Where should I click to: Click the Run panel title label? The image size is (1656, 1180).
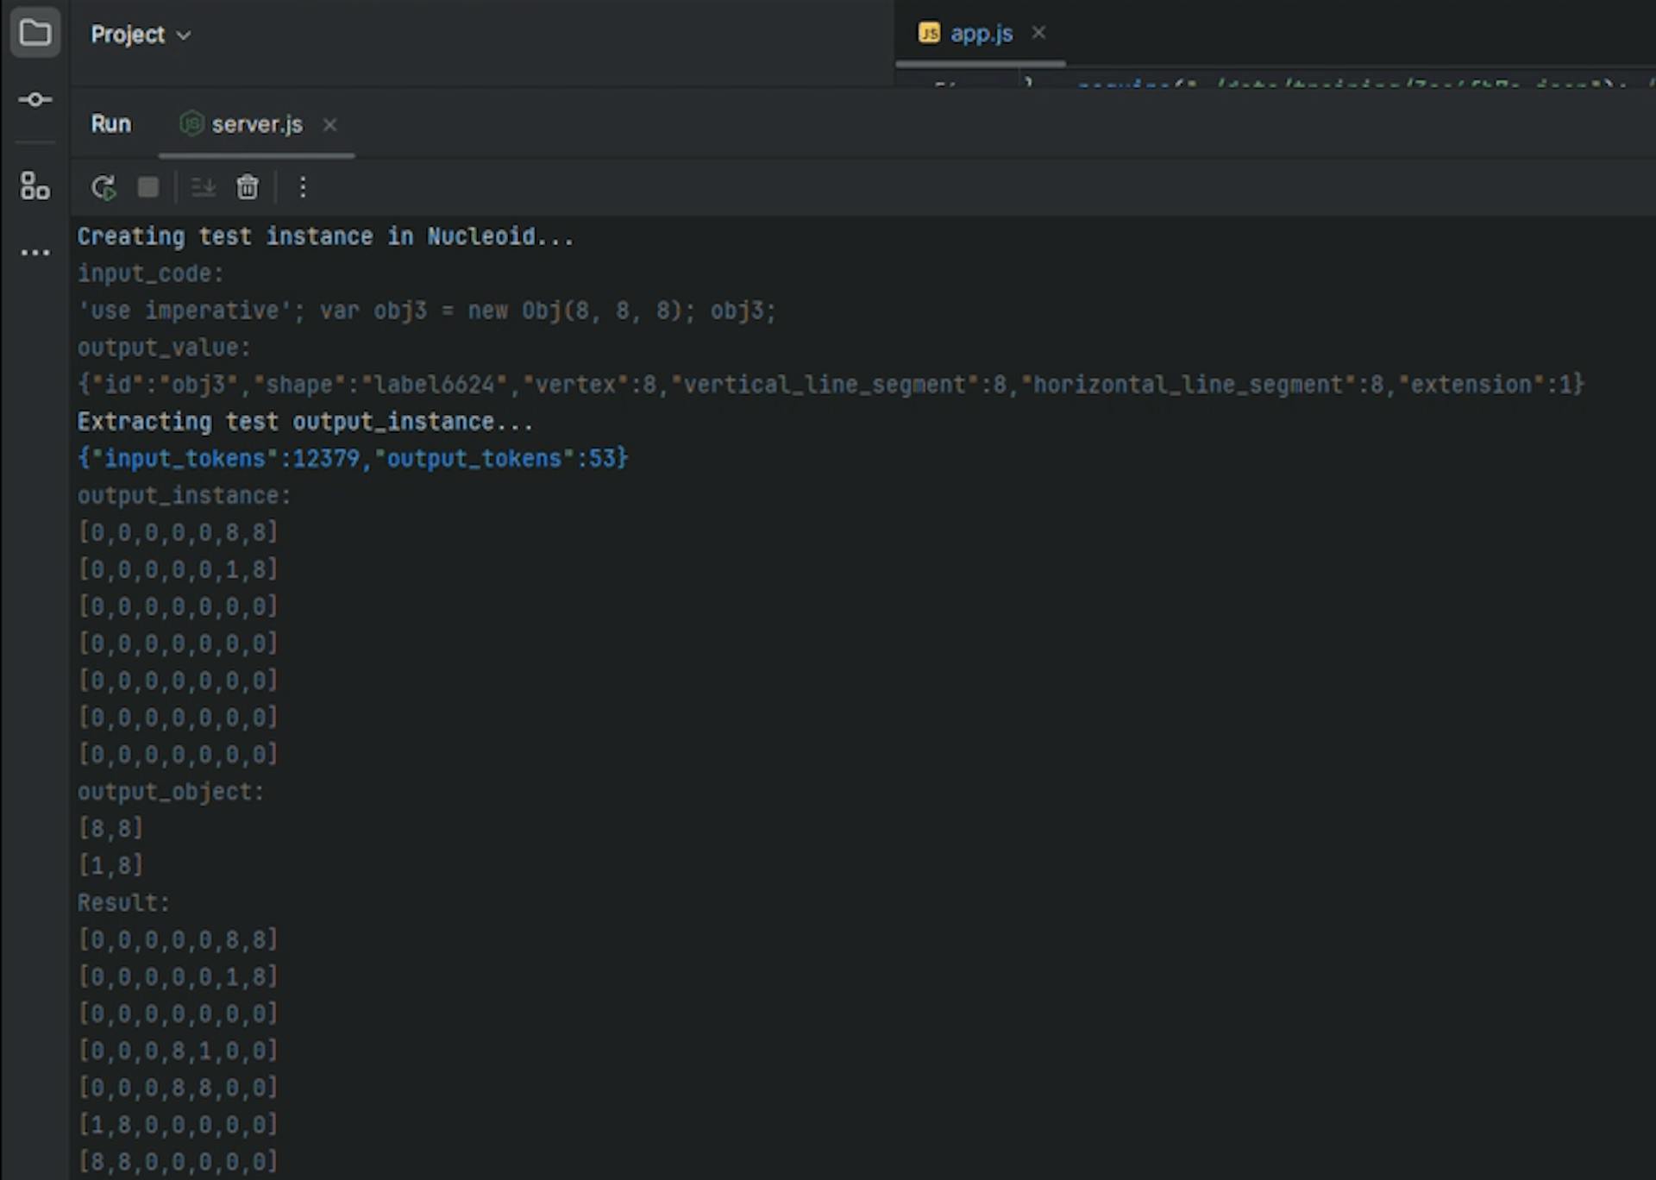111,124
